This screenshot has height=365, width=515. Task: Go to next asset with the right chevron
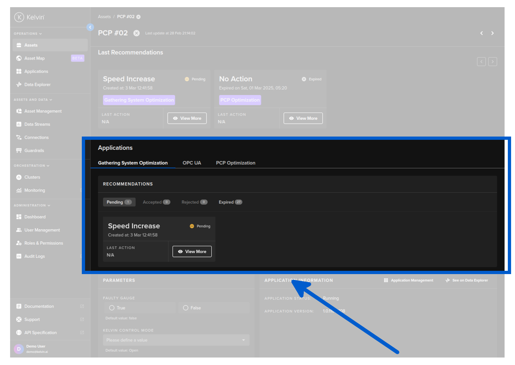(492, 33)
